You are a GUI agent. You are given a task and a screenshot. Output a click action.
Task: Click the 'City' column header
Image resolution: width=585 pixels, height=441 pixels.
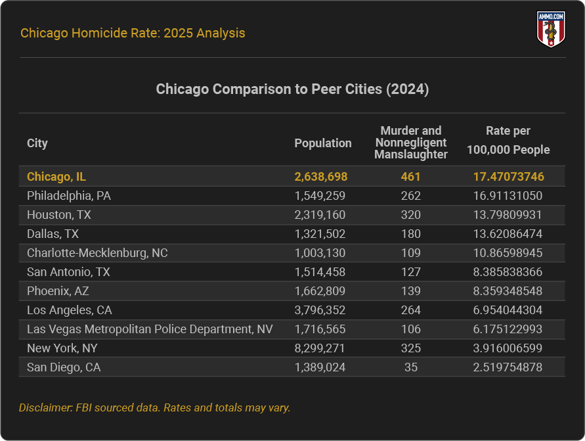click(x=37, y=143)
